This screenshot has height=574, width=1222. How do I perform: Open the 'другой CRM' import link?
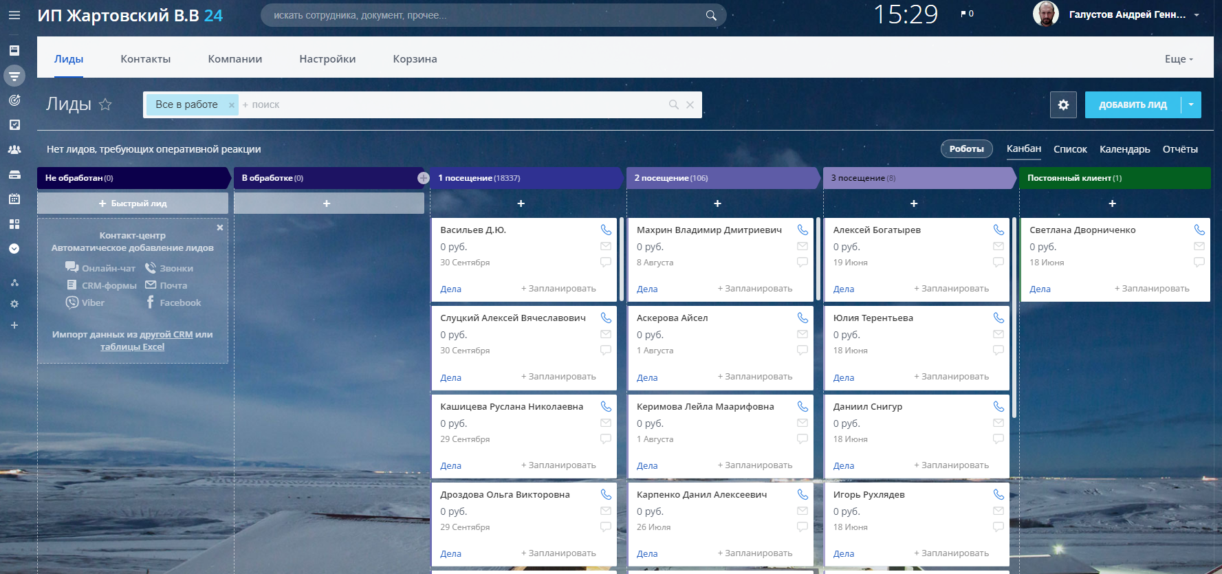(166, 335)
